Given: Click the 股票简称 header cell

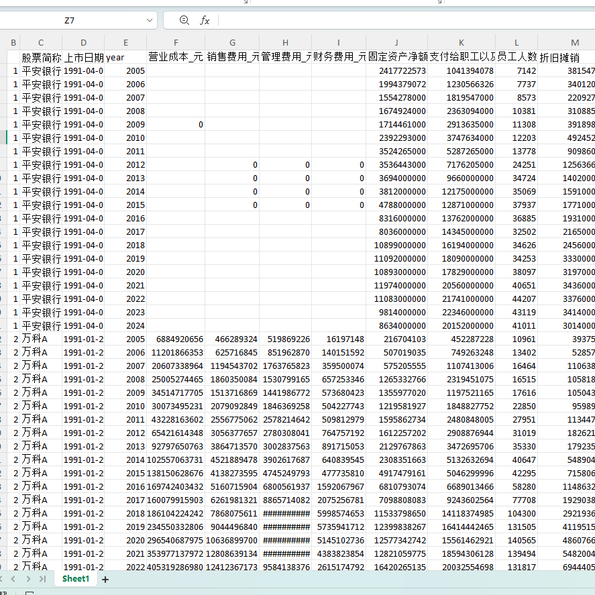Looking at the screenshot, I should point(41,58).
